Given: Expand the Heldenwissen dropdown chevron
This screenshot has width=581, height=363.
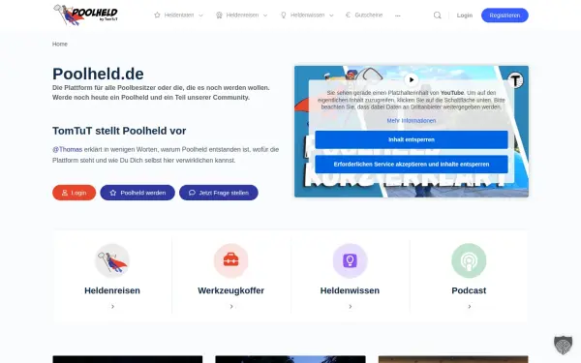Looking at the screenshot, I should coord(331,15).
